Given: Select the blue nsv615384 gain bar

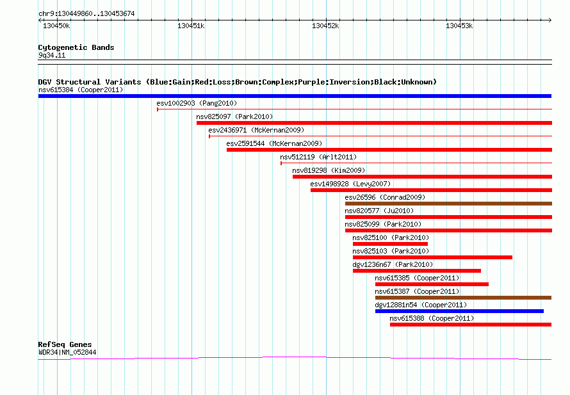Looking at the screenshot, I should click(295, 96).
